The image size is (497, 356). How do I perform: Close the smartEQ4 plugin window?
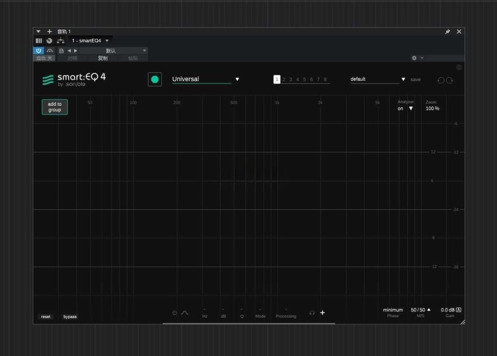[459, 32]
